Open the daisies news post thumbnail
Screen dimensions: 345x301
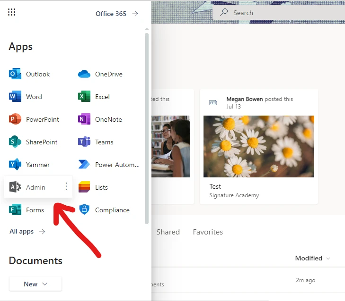pos(259,146)
